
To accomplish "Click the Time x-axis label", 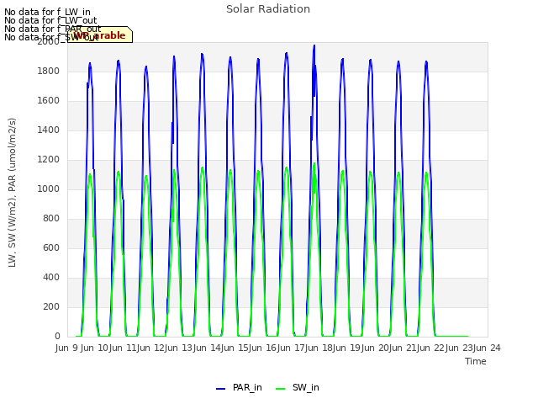I will [x=475, y=361].
